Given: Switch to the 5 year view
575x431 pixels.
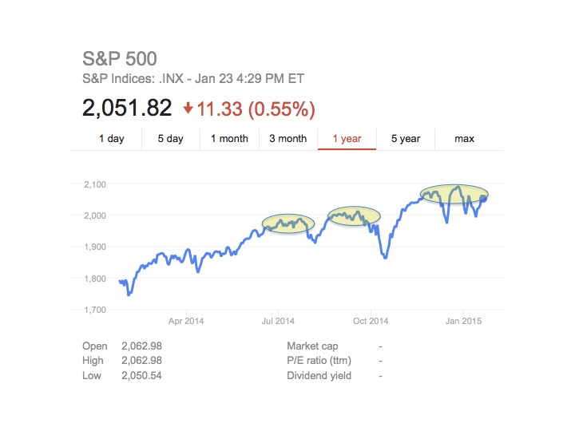Looking at the screenshot, I should coord(405,139).
